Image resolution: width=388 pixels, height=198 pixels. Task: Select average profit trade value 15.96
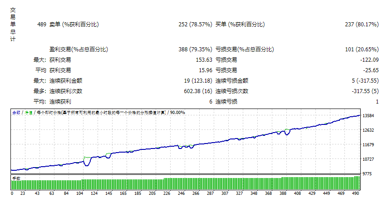206,70
